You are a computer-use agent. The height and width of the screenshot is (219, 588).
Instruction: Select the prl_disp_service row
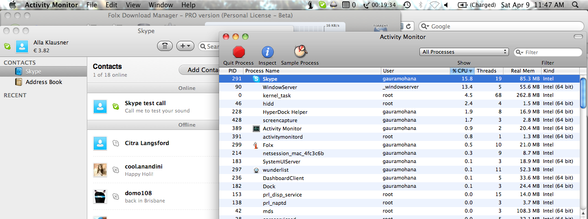point(399,195)
